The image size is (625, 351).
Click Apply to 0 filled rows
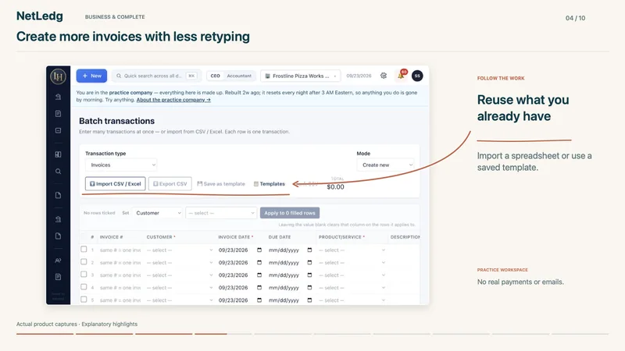click(290, 213)
